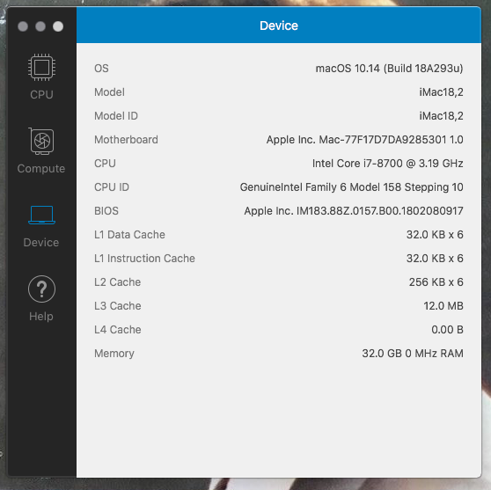The width and height of the screenshot is (491, 490).
Task: Click the Help label in the sidebar
Action: [x=41, y=316]
